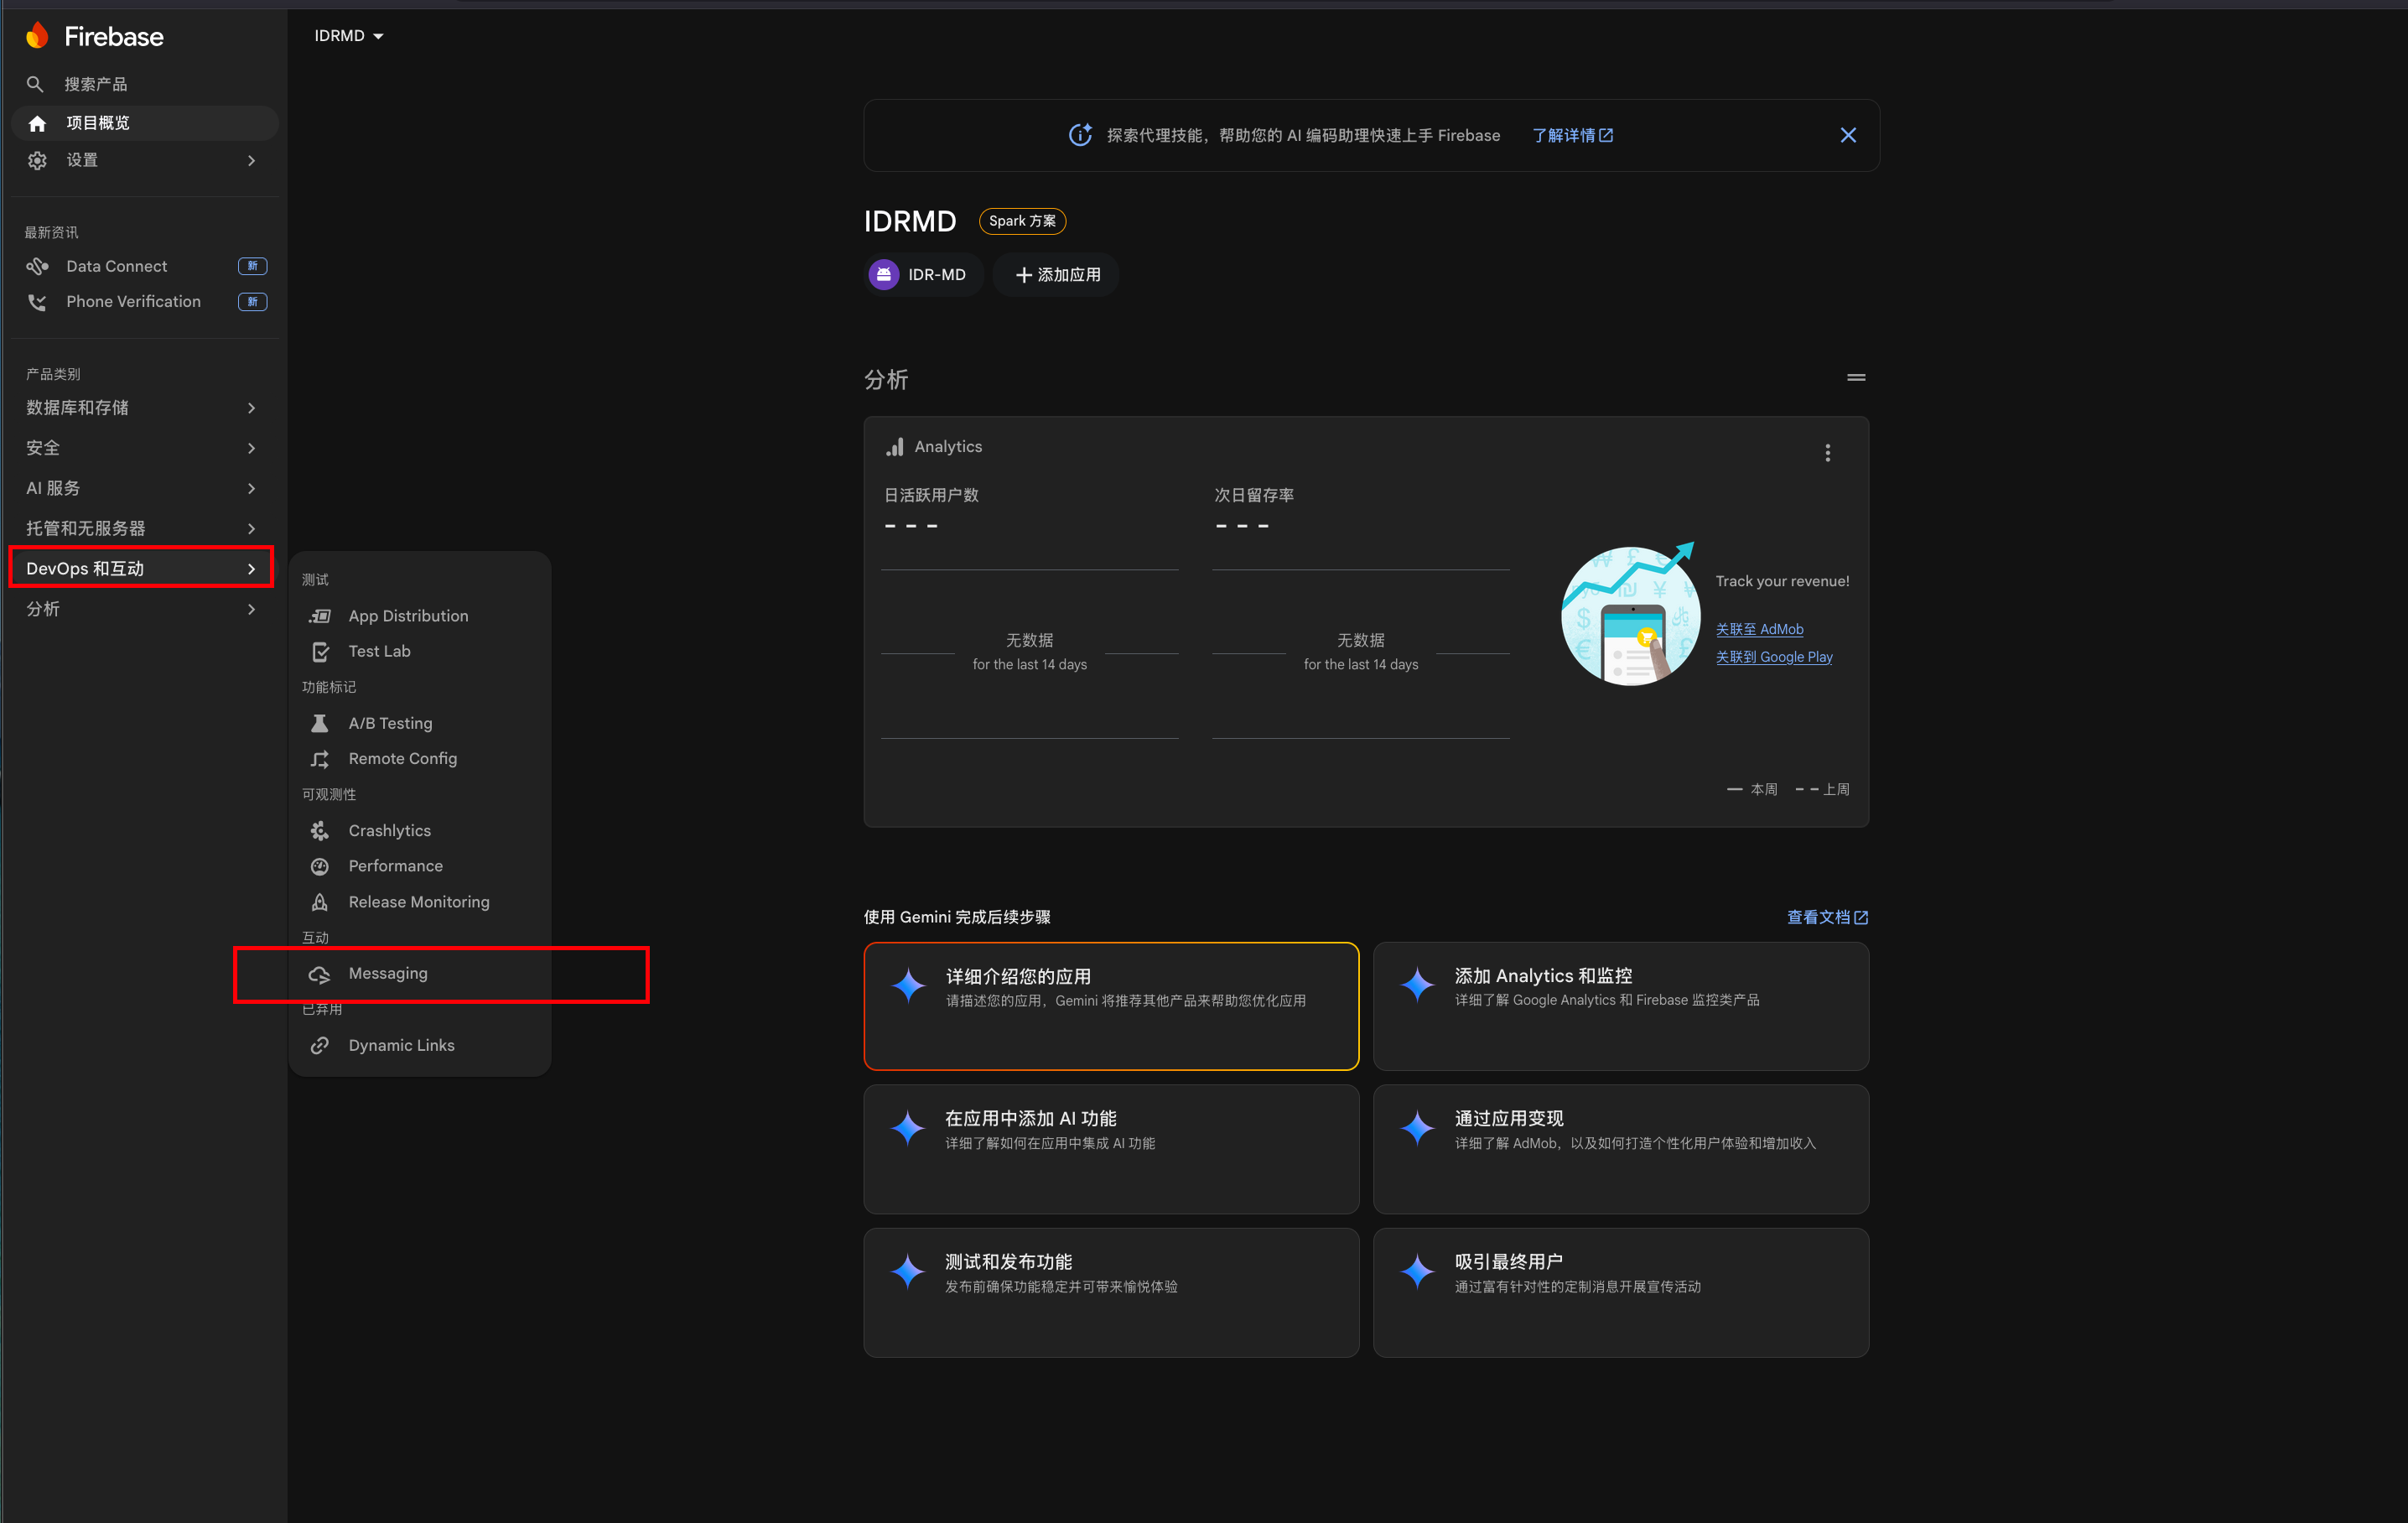Expand the 分析 sidebar category
The image size is (2408, 1523).
[x=141, y=609]
